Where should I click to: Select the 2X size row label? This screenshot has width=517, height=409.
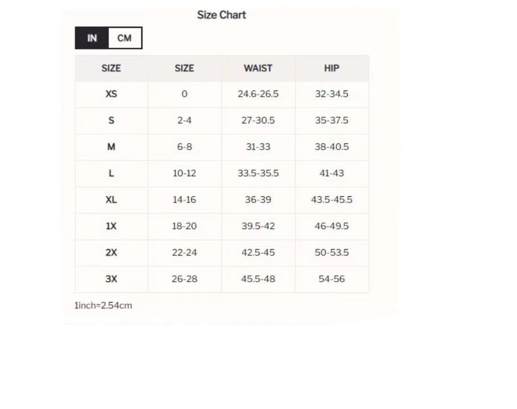point(111,253)
